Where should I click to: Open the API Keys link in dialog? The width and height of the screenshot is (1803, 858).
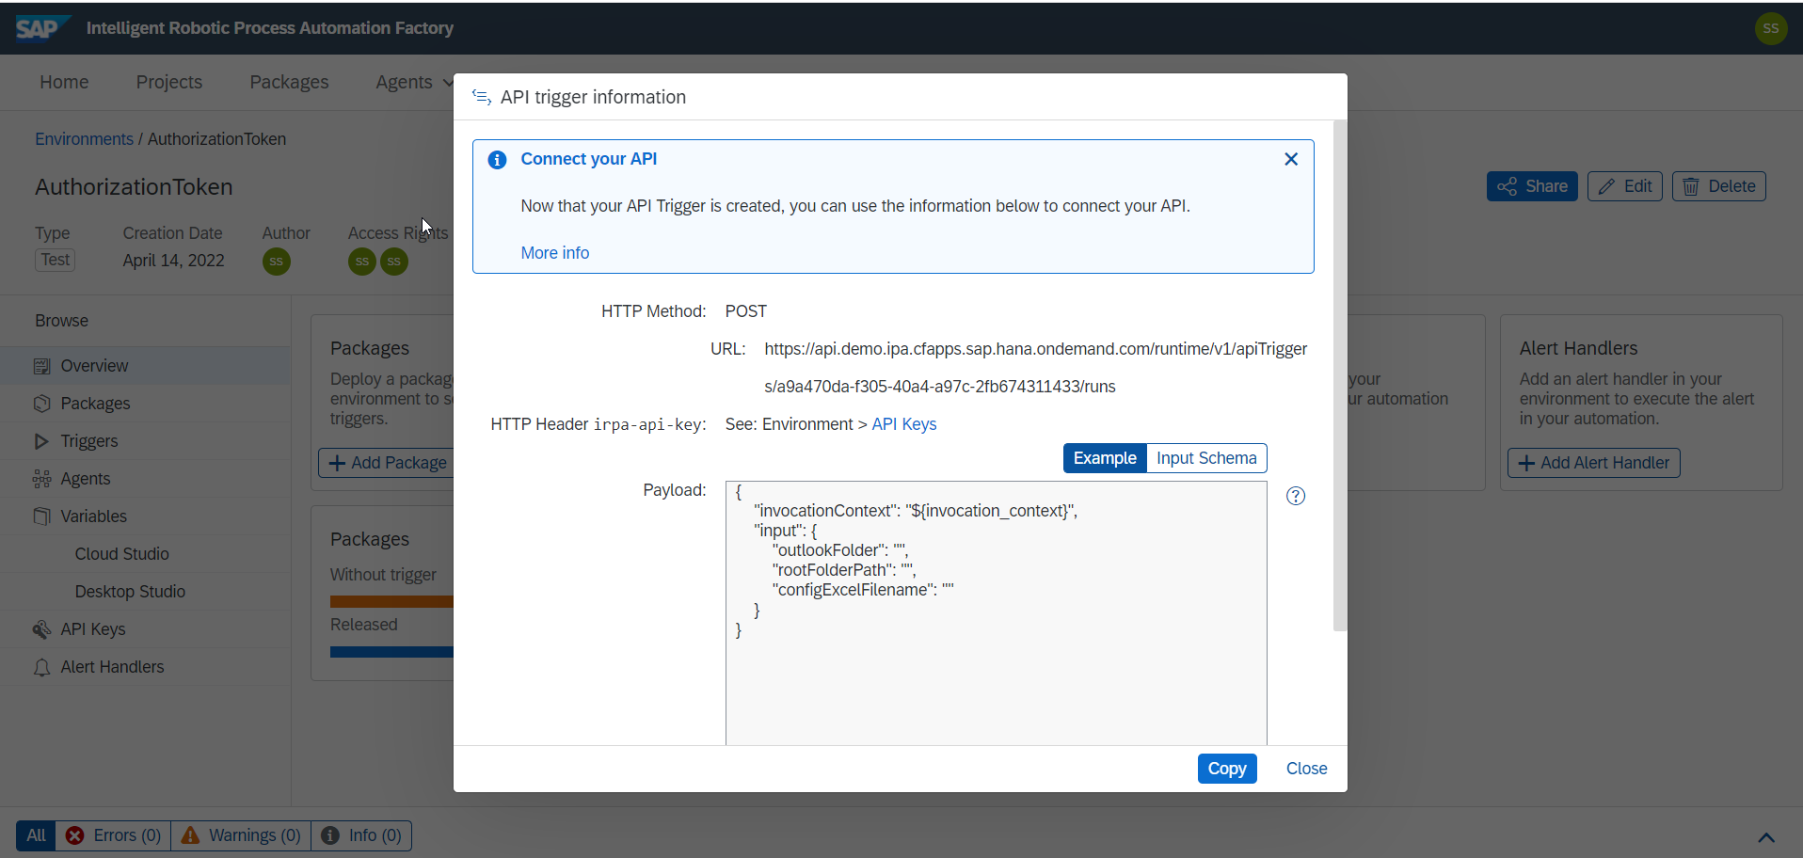point(904,424)
